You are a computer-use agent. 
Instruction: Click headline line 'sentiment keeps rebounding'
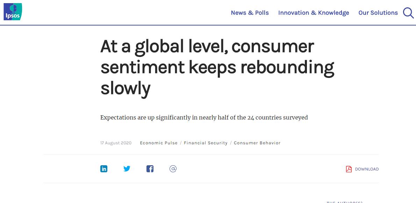[x=217, y=67]
